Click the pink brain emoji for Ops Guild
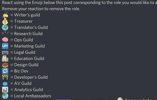 tap(5, 40)
